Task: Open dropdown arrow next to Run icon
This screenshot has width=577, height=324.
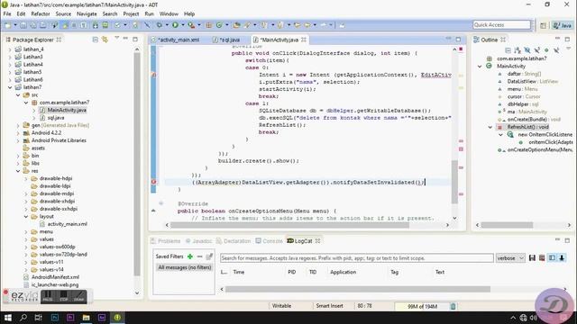Action: click(183, 25)
